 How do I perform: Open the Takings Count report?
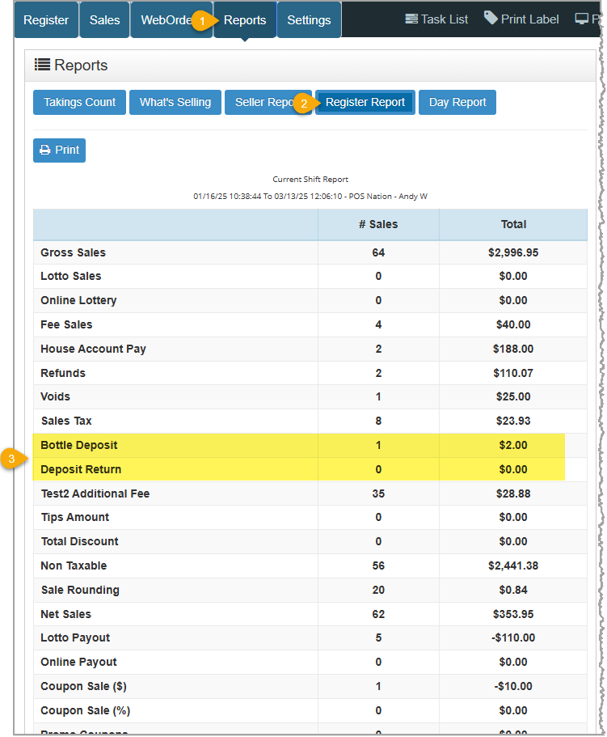pos(79,102)
